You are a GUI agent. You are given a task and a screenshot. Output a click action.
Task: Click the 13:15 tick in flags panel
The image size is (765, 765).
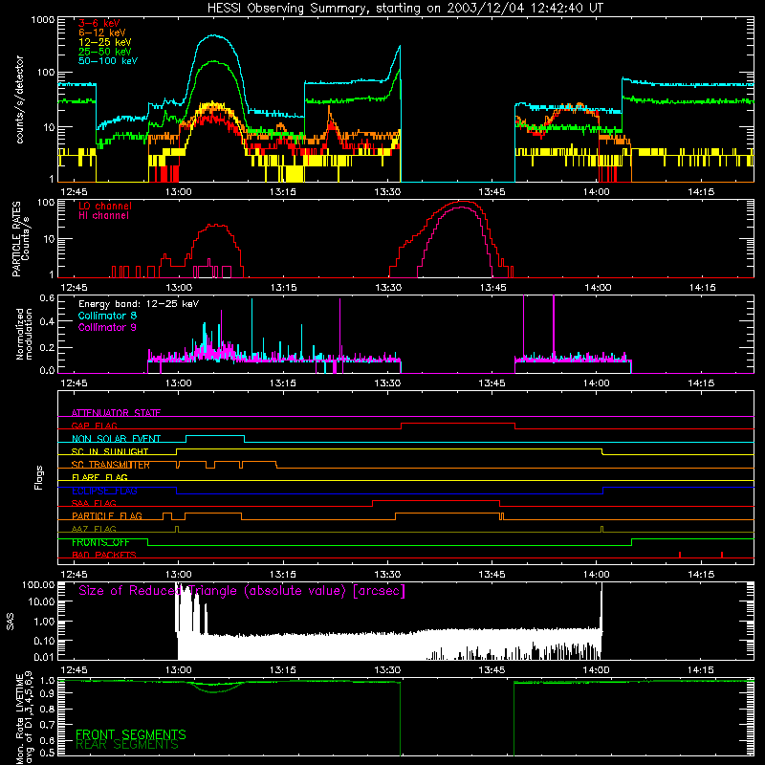coord(283,575)
